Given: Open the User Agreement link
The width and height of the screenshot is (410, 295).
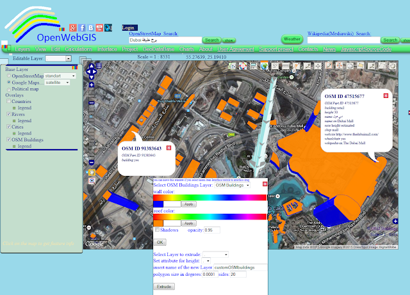Looking at the screenshot, I should [x=236, y=49].
